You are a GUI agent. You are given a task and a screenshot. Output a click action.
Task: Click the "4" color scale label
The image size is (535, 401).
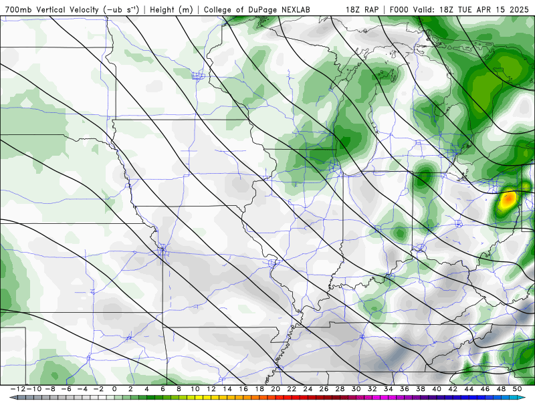click(146, 389)
